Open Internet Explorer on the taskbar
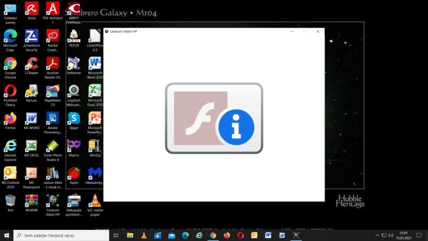Viewport: 428px width, 241px height. pyautogui.click(x=199, y=235)
